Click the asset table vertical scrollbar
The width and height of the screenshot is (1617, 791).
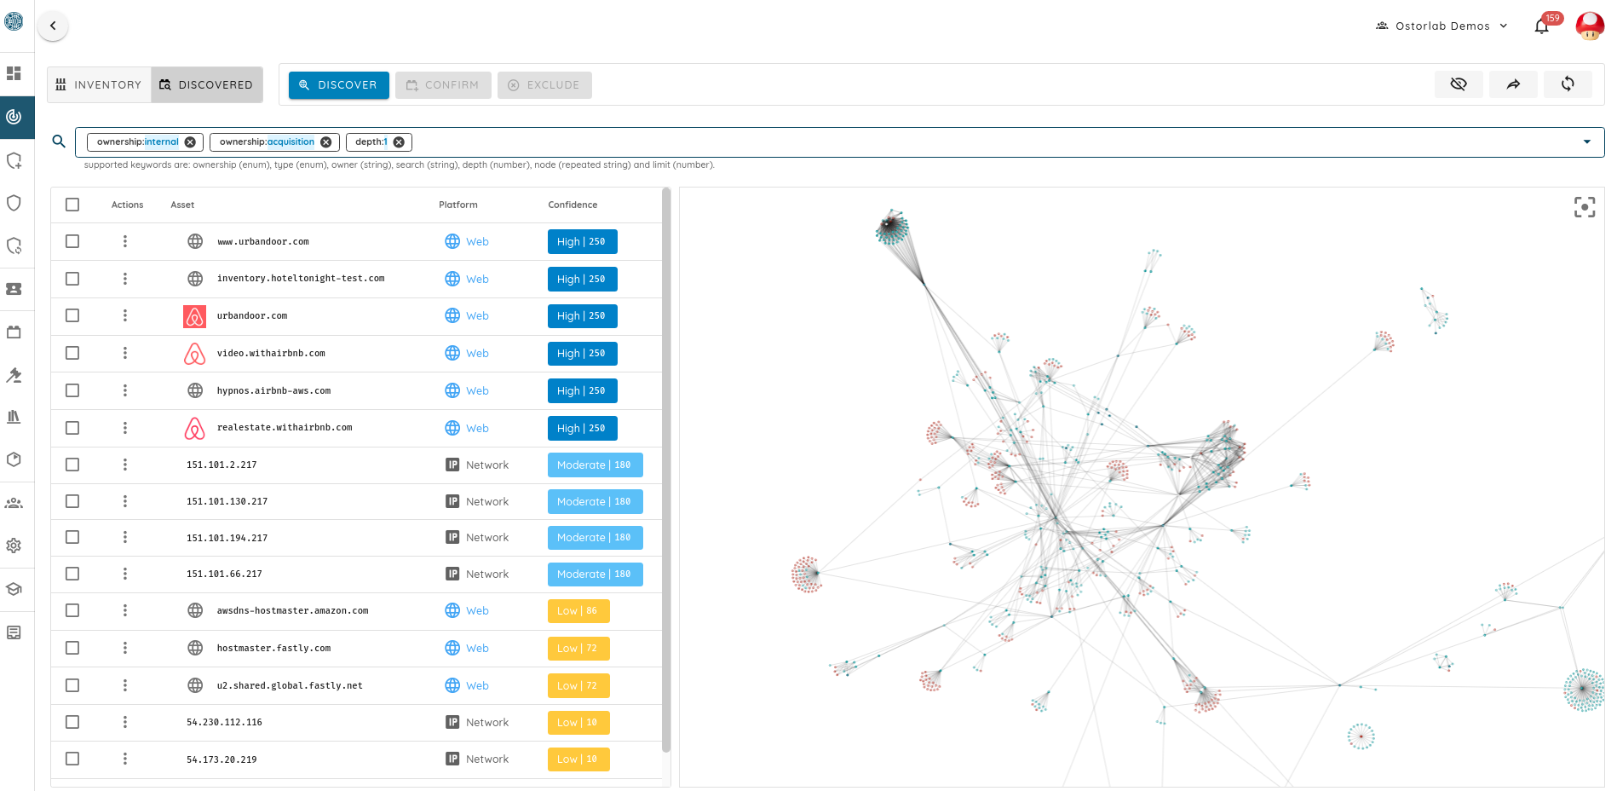(666, 469)
